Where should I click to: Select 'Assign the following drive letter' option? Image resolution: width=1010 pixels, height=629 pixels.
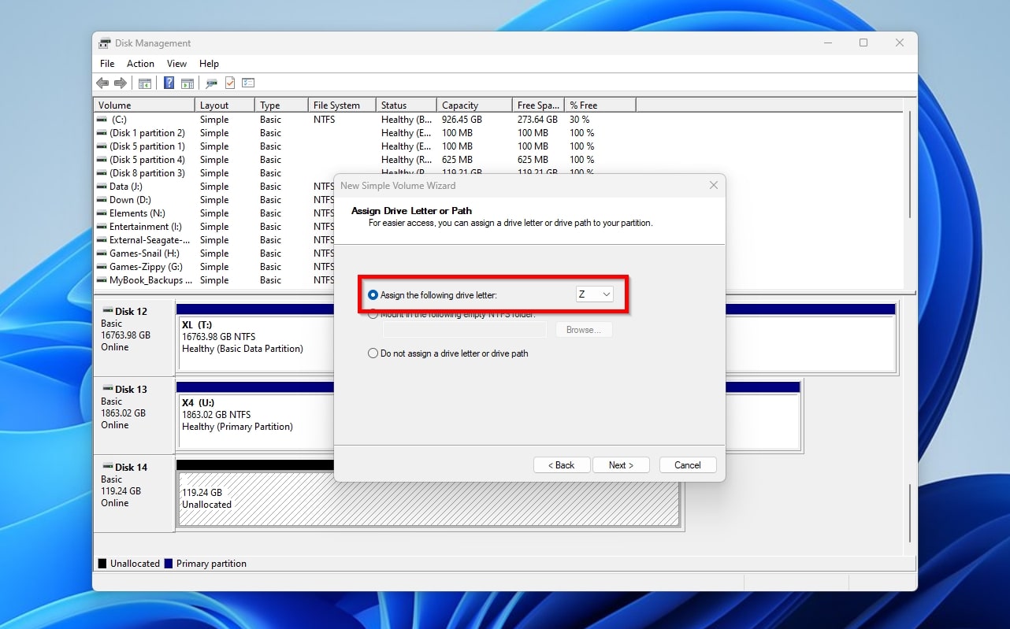click(373, 295)
